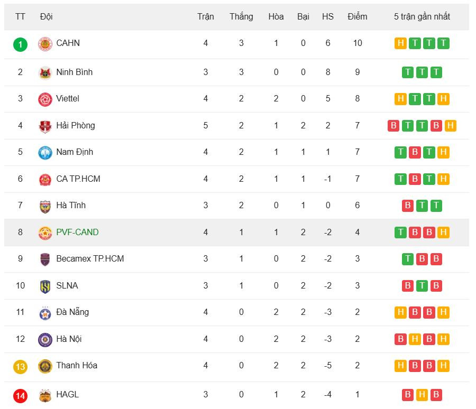Viewport: 476px width, 409px height.
Task: Open the PVF-CAND team link
Action: click(x=77, y=232)
